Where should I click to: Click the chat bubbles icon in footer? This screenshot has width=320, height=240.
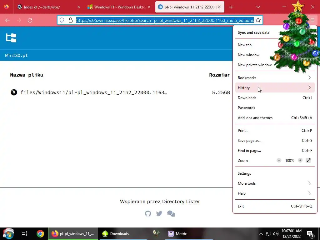pos(171,213)
